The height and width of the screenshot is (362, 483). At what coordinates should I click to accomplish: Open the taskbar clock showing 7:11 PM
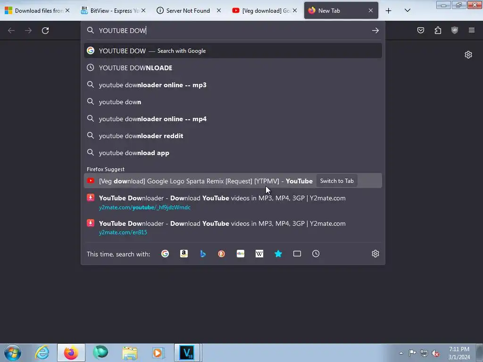point(459,353)
